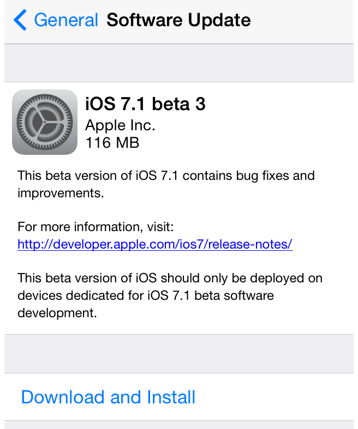The image size is (358, 429).
Task: Click 'devices dedicated for iOS 7.1 beta software' line
Action: tap(146, 295)
